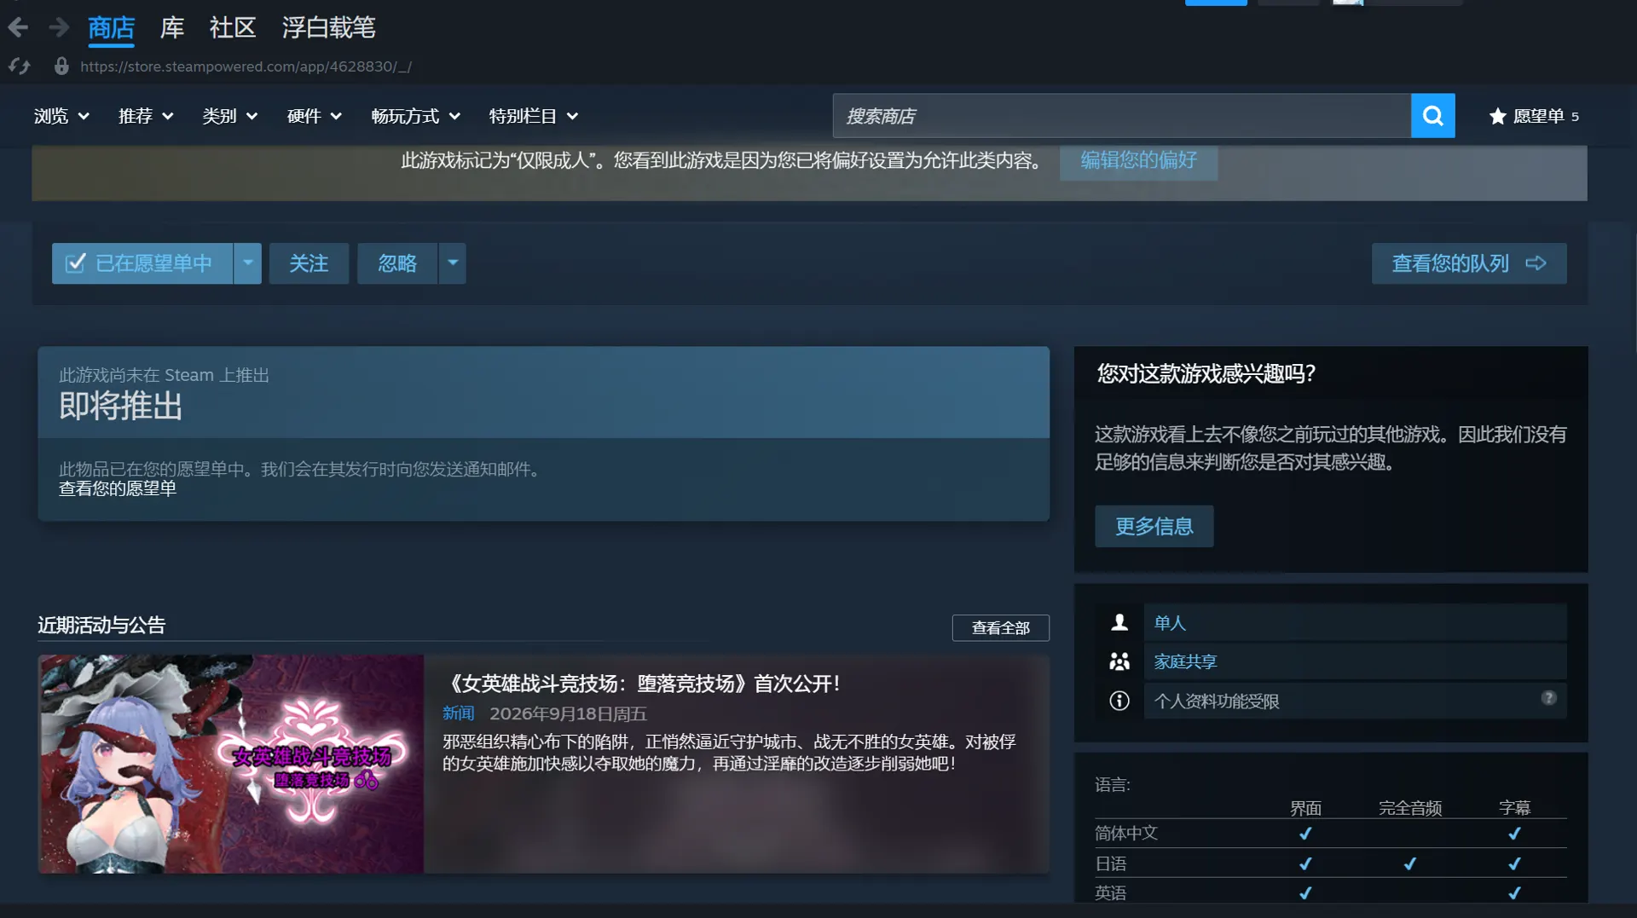Viewport: 1637px width, 918px height.
Task: Open 查看您的愿望单 link
Action: (118, 489)
